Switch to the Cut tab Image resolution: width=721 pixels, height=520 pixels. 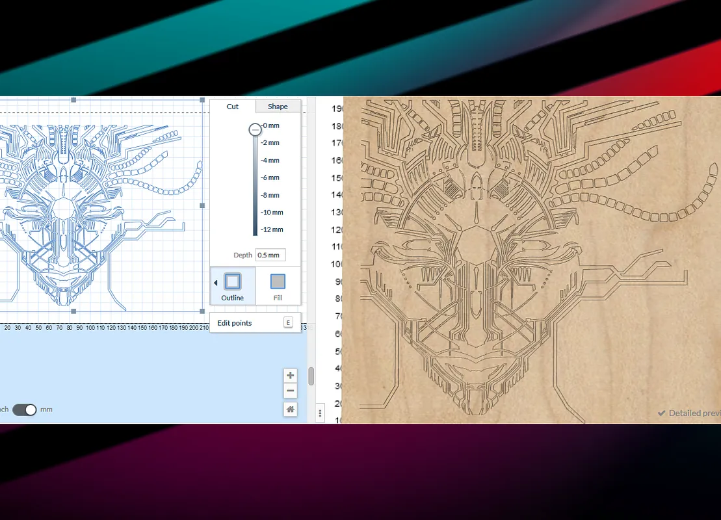[232, 107]
